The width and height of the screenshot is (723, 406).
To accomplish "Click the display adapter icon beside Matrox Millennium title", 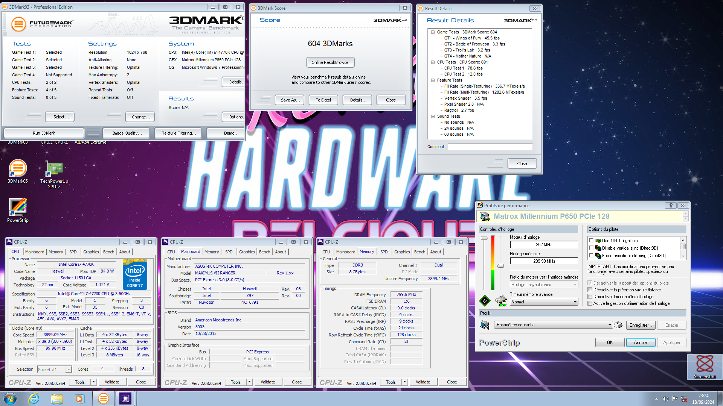I will click(x=485, y=217).
